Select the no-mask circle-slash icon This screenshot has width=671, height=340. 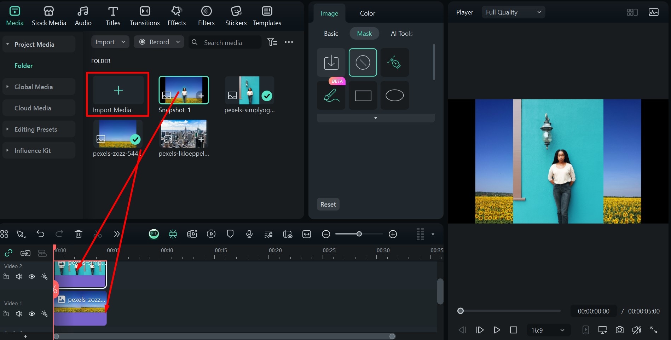pyautogui.click(x=363, y=62)
